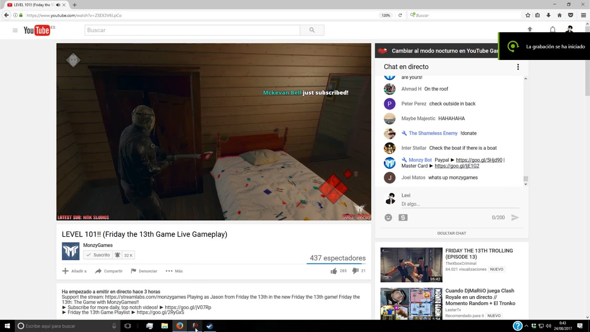Open Paypal link goo.gl/5Hjd90 in chat
This screenshot has width=590, height=332.
pos(479,160)
